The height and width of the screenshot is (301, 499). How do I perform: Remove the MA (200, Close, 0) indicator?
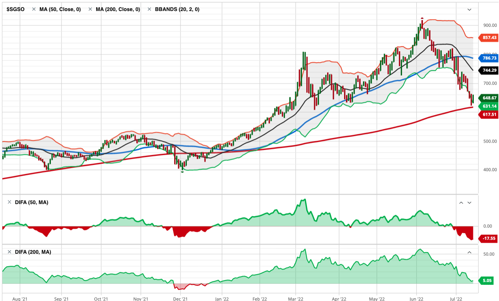pyautogui.click(x=90, y=9)
